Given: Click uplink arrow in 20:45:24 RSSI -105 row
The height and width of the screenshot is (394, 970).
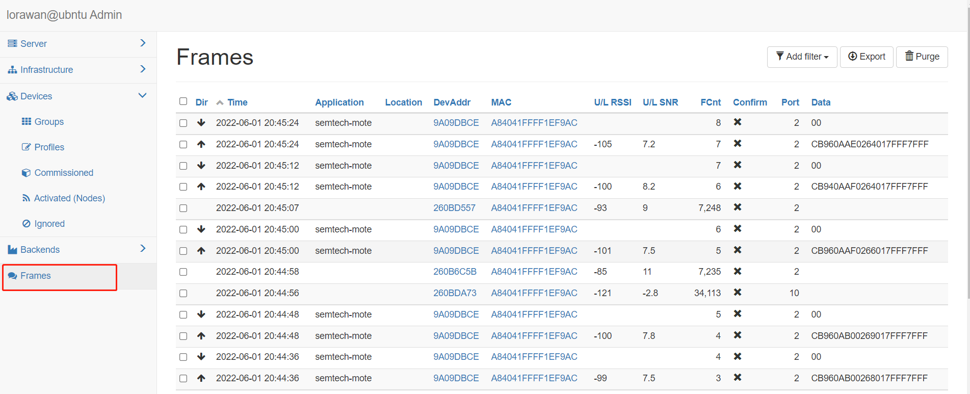Looking at the screenshot, I should 201,144.
